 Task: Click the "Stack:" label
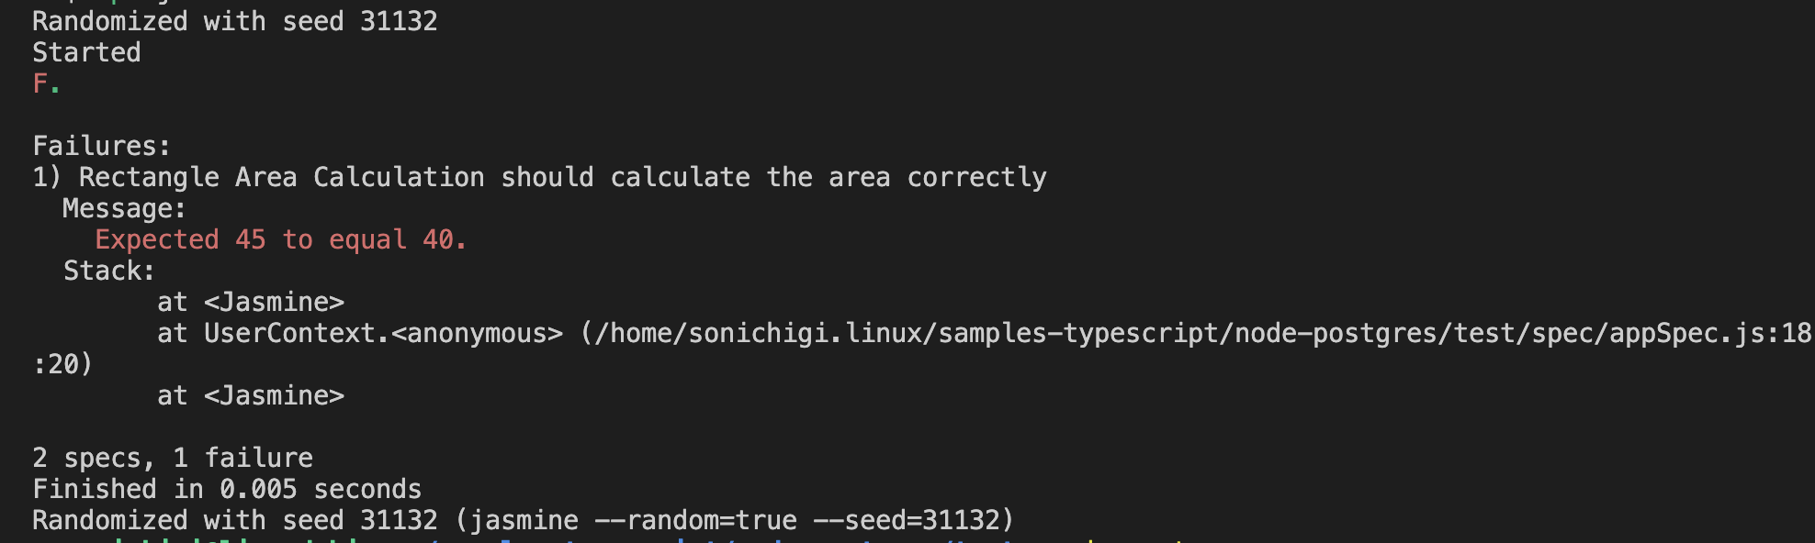109,271
